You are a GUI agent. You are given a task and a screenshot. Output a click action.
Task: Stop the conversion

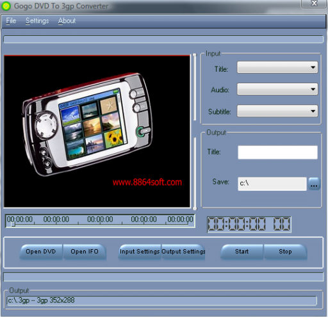point(285,252)
